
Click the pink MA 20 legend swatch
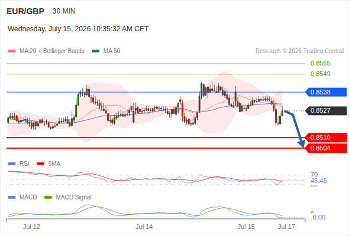point(12,51)
